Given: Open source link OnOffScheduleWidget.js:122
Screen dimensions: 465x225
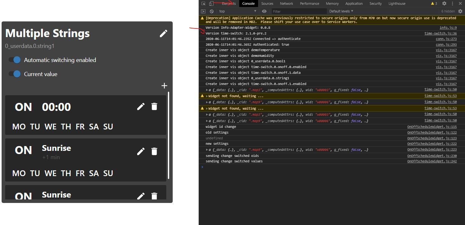Looking at the screenshot, I should point(432,132).
